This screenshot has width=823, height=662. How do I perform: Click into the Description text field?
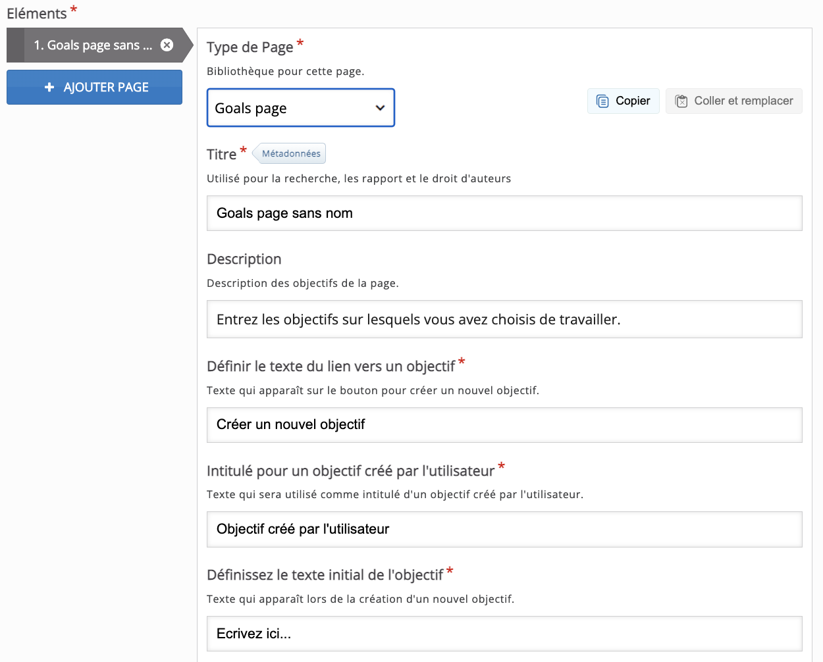pyautogui.click(x=504, y=319)
